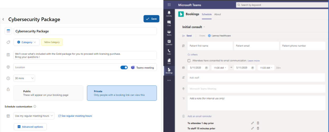The height and width of the screenshot is (132, 329).
Task: Edit the Cybersecurity Package title field
Action: click(x=85, y=31)
